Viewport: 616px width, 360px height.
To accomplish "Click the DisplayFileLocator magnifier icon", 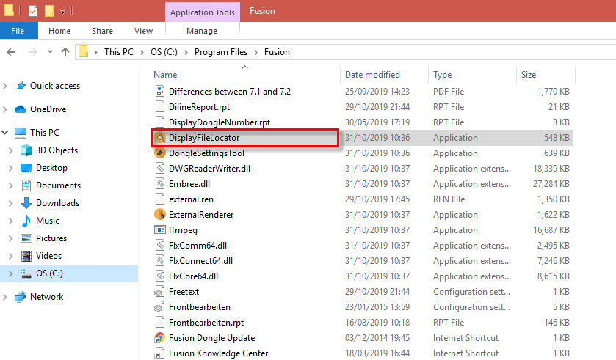I will coord(160,138).
